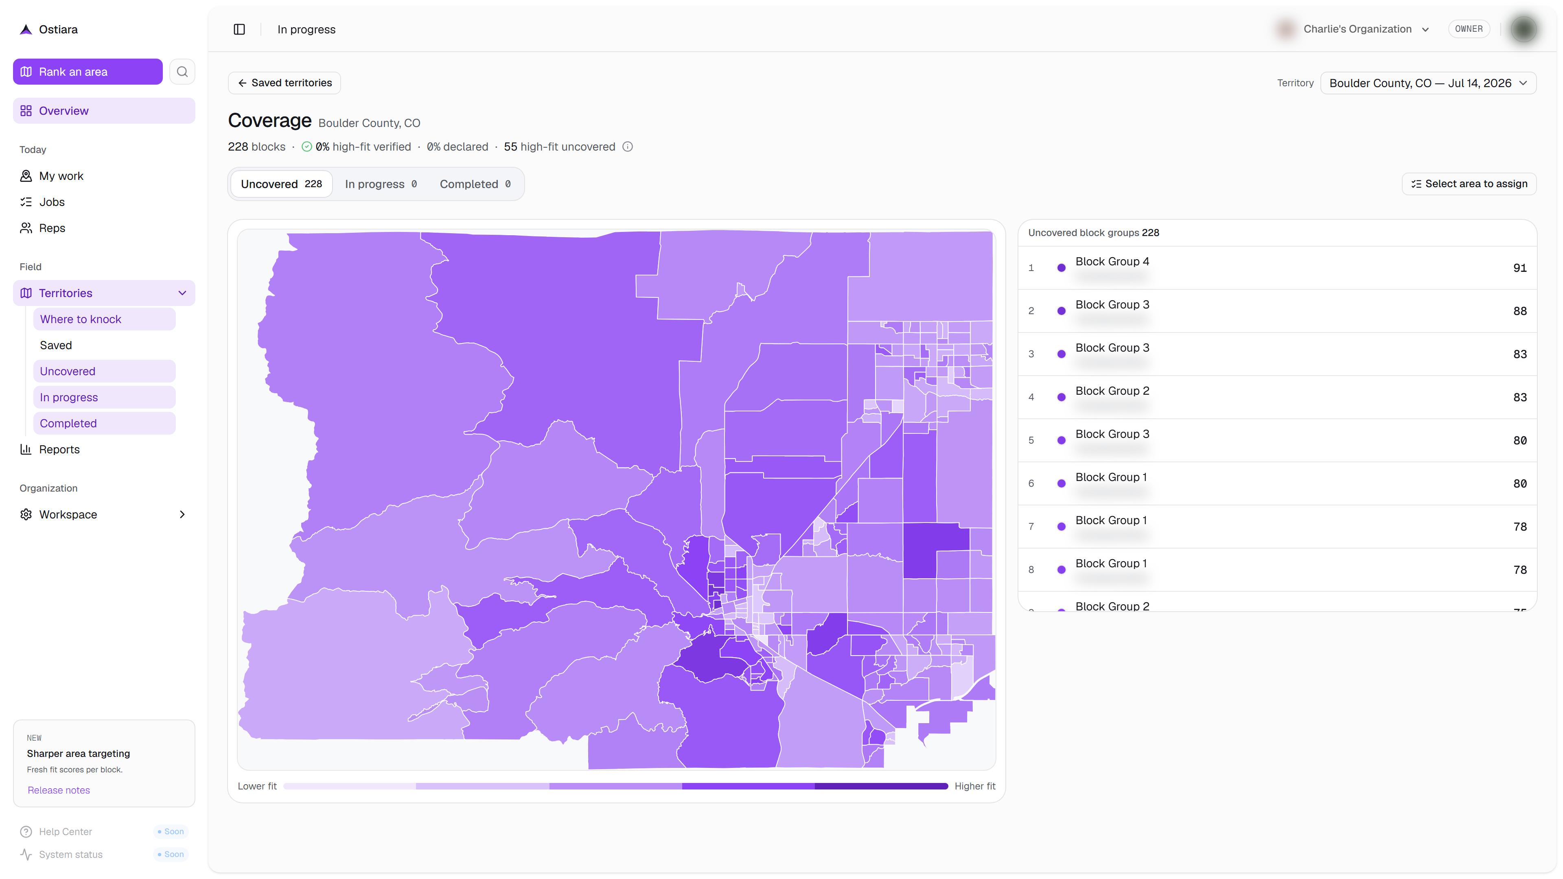Collapse the Territories section chevron
The image size is (1563, 879).
182,293
